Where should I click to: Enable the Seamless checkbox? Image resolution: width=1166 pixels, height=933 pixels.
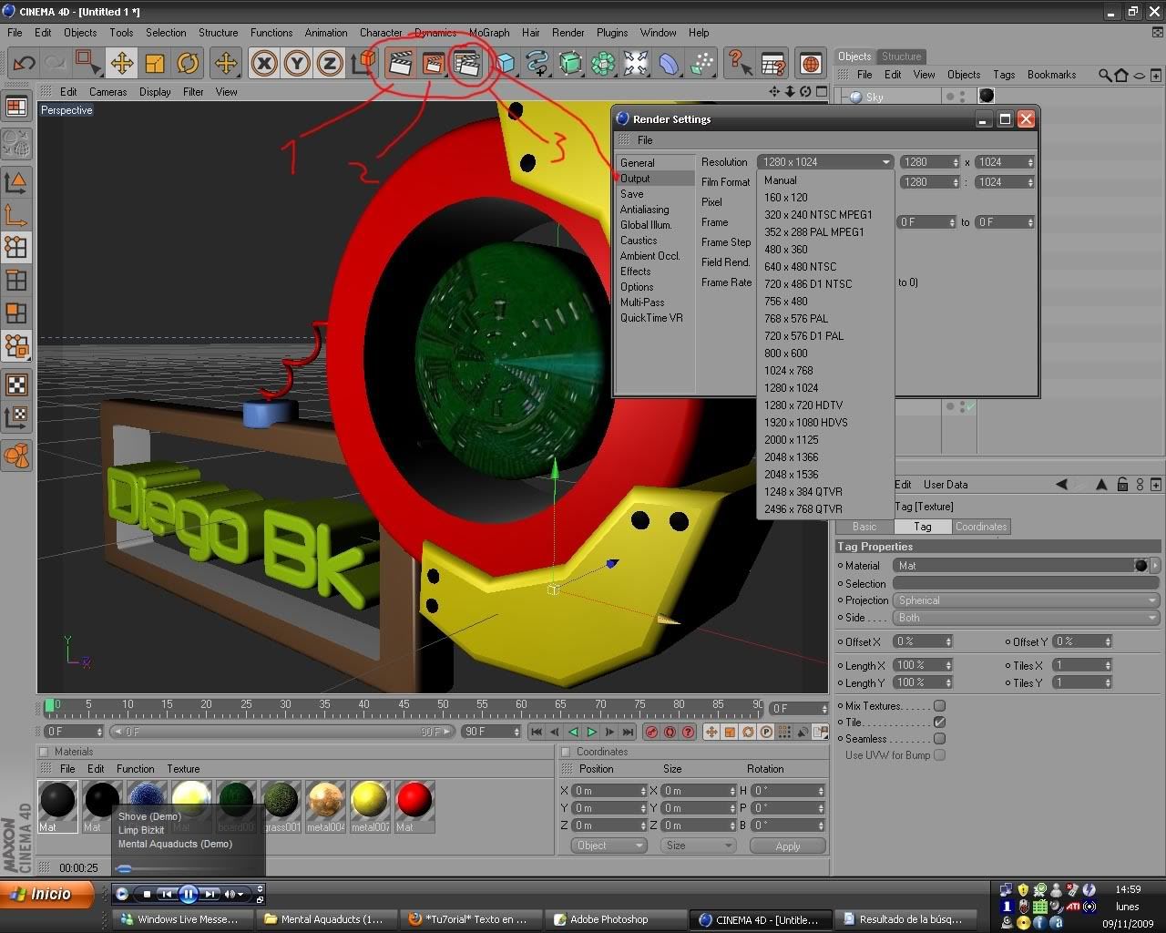click(939, 738)
